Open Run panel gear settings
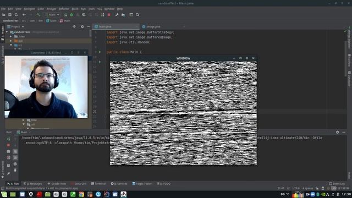 [x=337, y=132]
